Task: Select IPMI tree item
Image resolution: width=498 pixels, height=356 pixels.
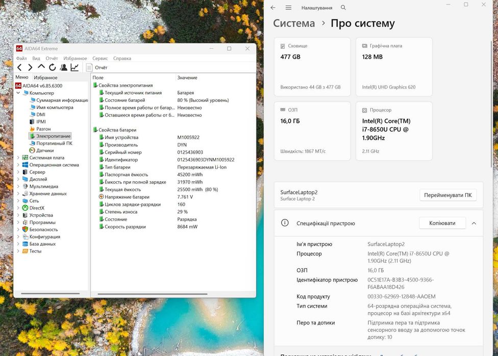Action: click(37, 122)
